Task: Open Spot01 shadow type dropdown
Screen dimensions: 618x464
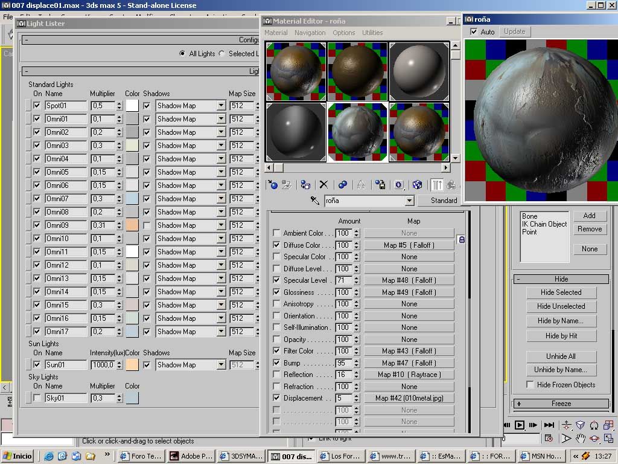Action: coord(221,106)
